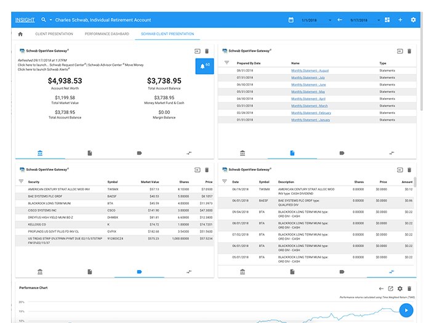Delete the Performance Chart widget using the trash icon
Viewport: 434px width, 323px height.
click(409, 288)
